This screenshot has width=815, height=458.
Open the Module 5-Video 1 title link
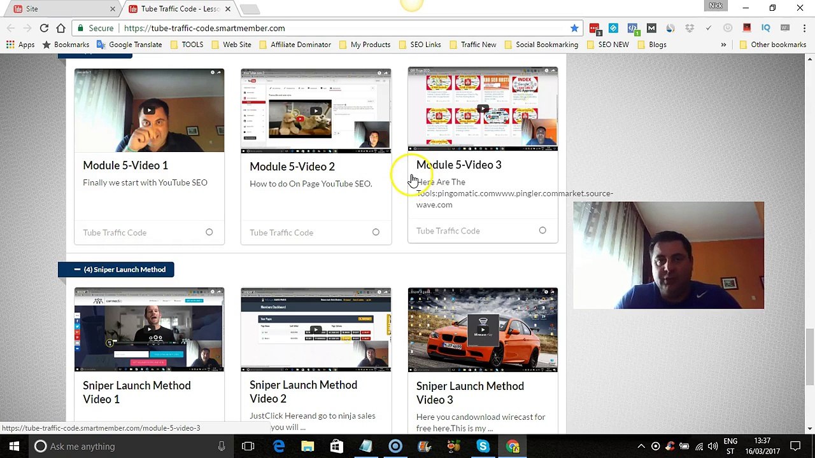[x=125, y=165]
